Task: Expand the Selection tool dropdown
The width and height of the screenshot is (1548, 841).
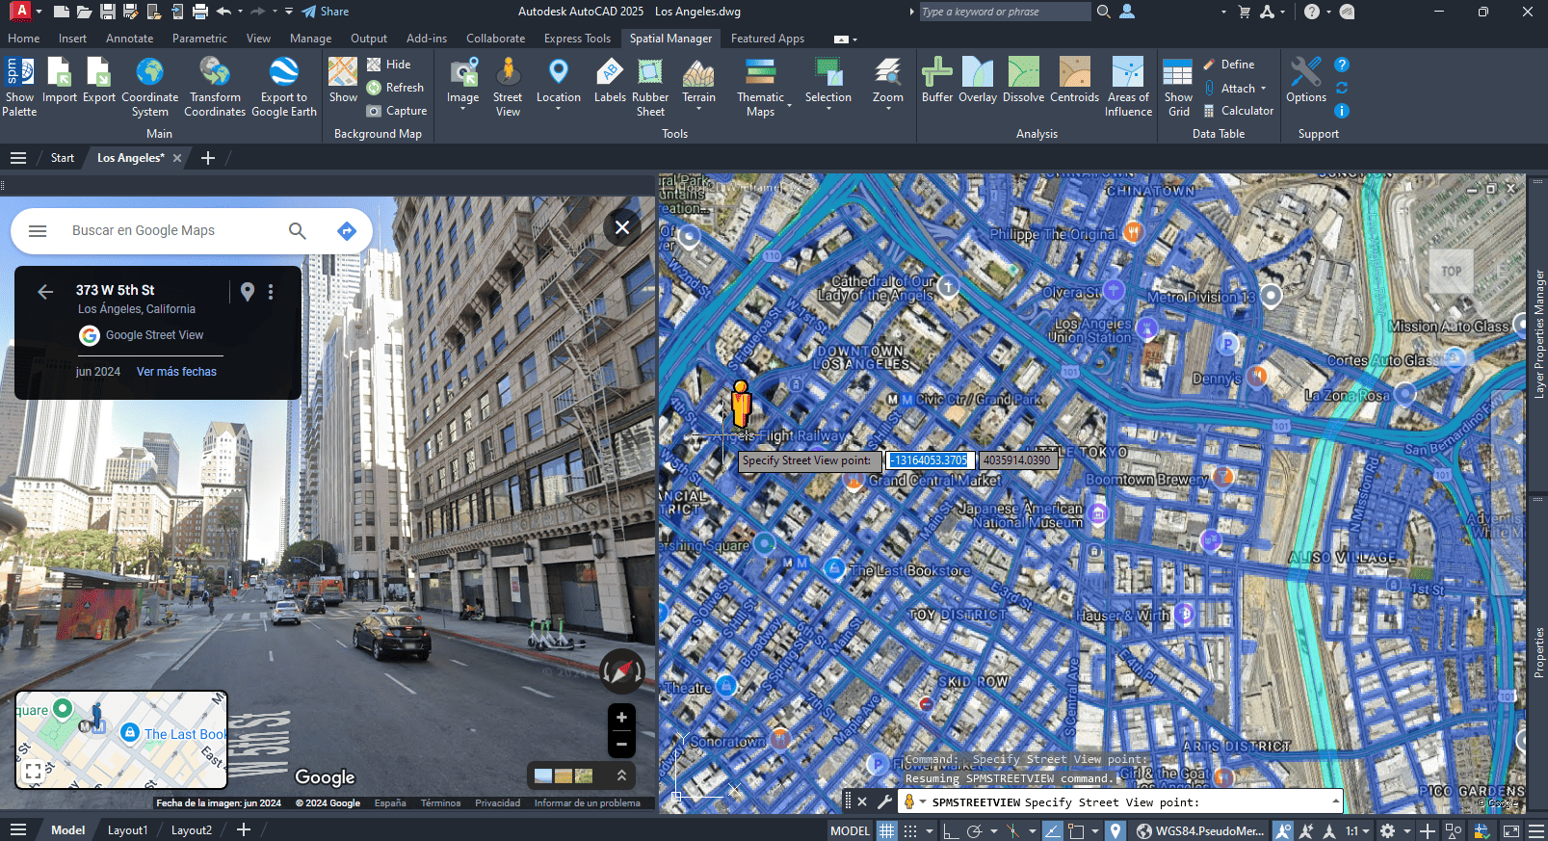Action: 827,109
